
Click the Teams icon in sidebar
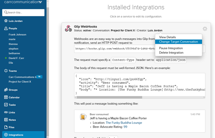click(x=6, y=71)
